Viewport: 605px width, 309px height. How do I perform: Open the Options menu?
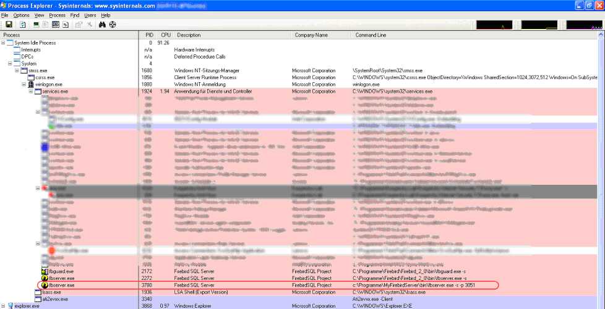click(x=21, y=15)
